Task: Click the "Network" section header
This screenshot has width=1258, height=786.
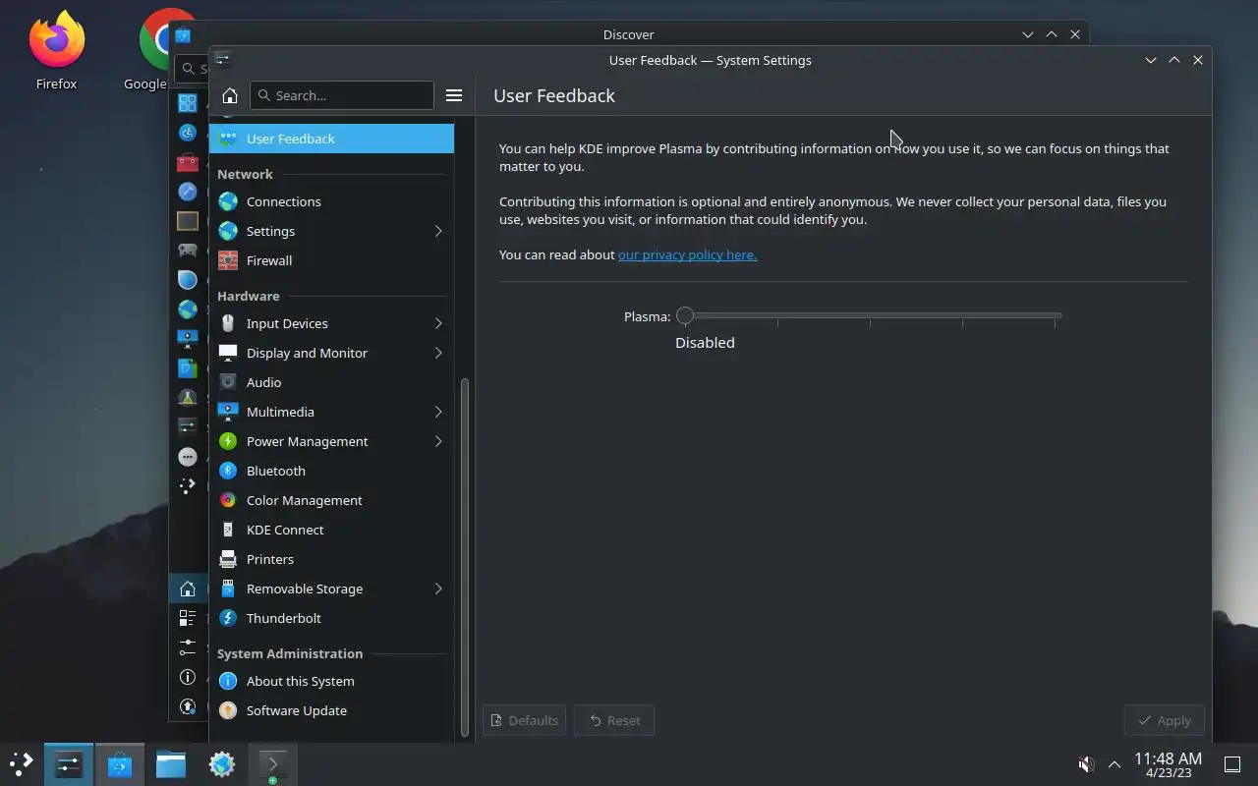Action: click(245, 174)
